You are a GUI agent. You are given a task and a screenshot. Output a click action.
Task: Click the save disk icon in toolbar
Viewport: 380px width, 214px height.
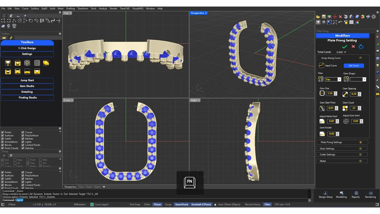click(324, 17)
